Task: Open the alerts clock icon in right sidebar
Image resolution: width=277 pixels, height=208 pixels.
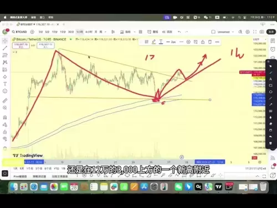Action: (x=273, y=49)
